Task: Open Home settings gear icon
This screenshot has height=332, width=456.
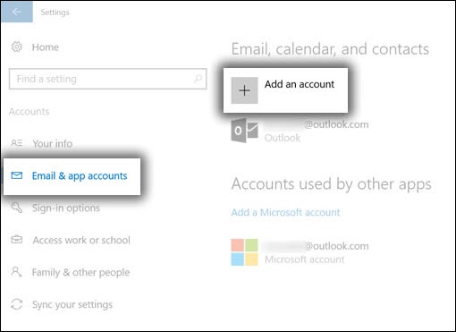Action: pyautogui.click(x=17, y=47)
